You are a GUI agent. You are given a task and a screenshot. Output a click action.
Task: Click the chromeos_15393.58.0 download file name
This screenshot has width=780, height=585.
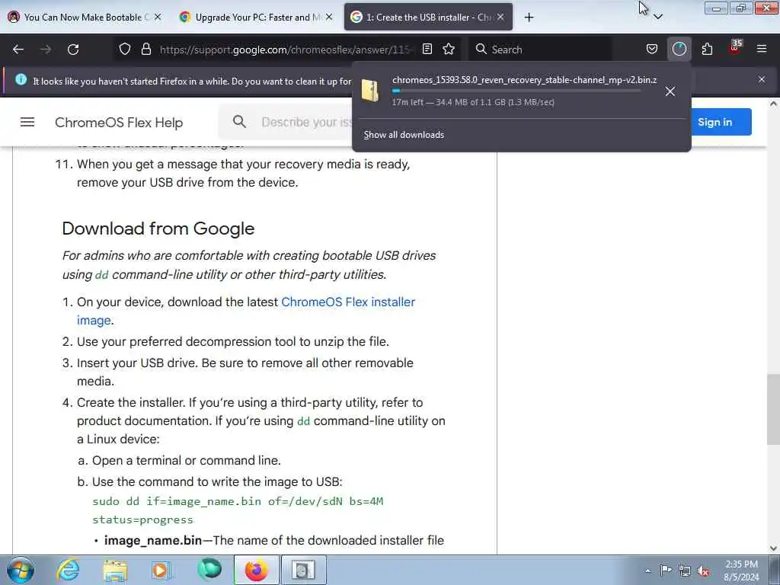[524, 79]
